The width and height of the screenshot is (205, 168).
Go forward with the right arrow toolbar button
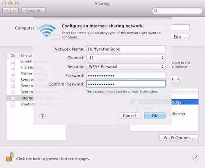15,11
